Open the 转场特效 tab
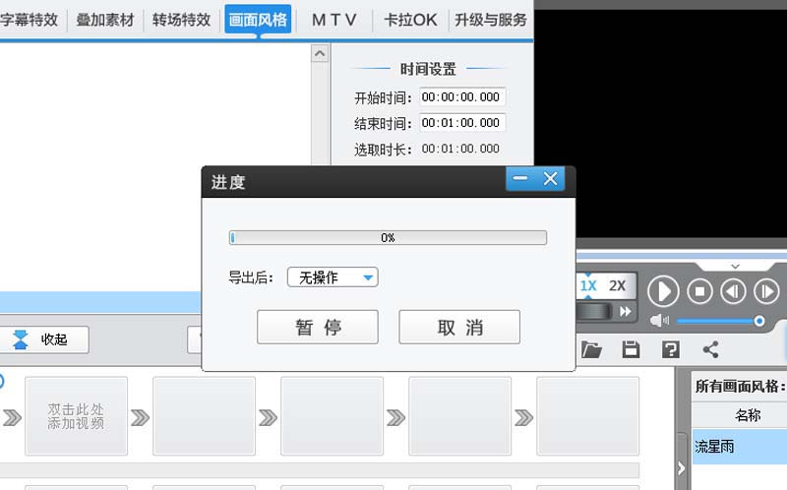787x490 pixels. pos(181,20)
